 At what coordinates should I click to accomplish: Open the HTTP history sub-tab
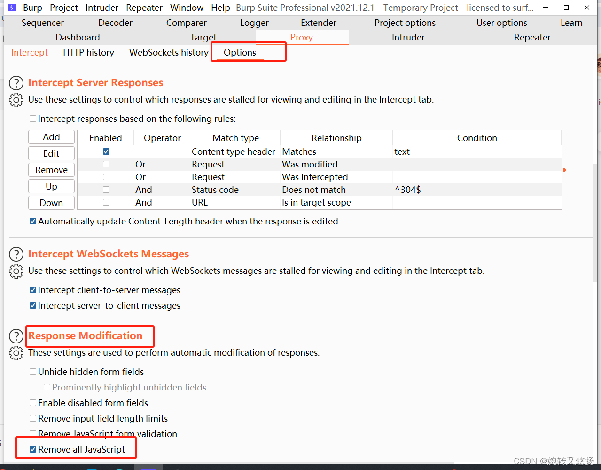89,52
